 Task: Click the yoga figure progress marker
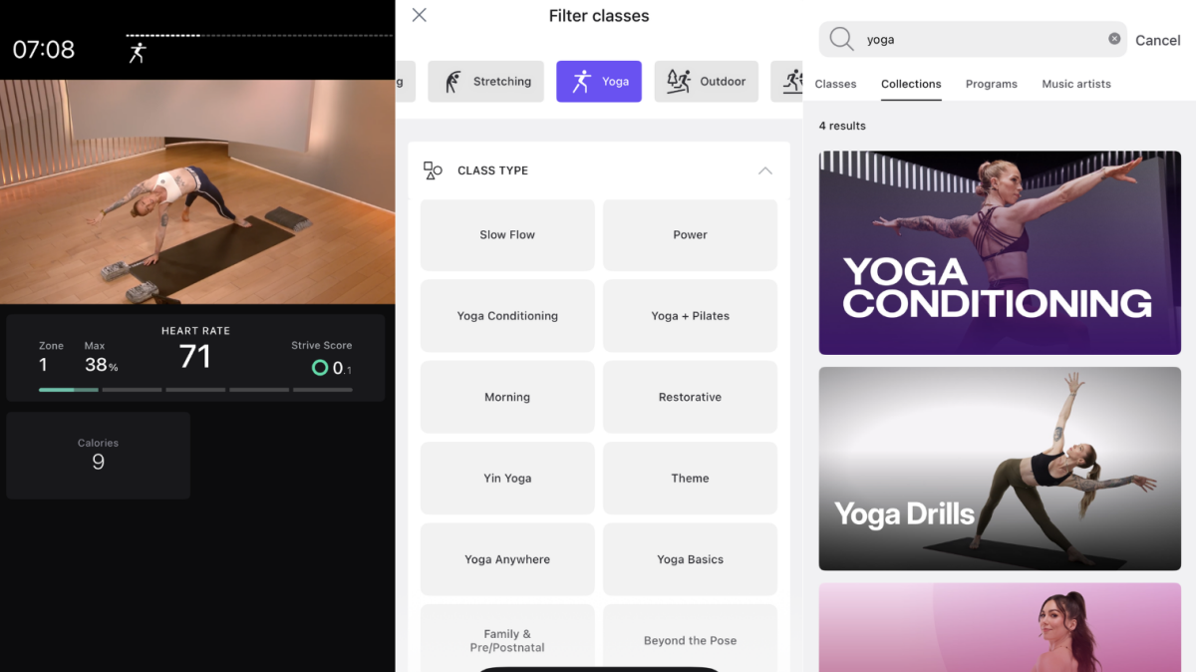click(x=138, y=53)
